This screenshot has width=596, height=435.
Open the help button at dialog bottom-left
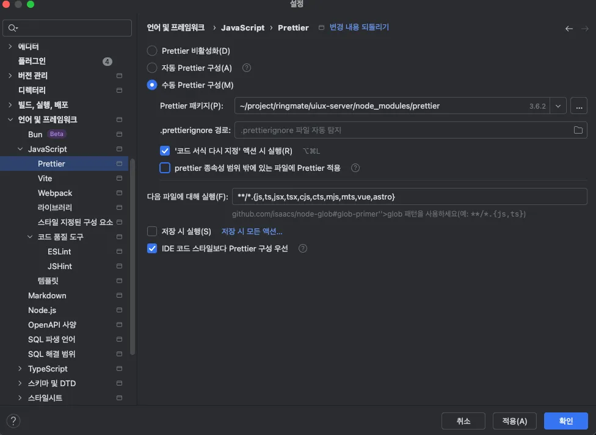coord(13,421)
